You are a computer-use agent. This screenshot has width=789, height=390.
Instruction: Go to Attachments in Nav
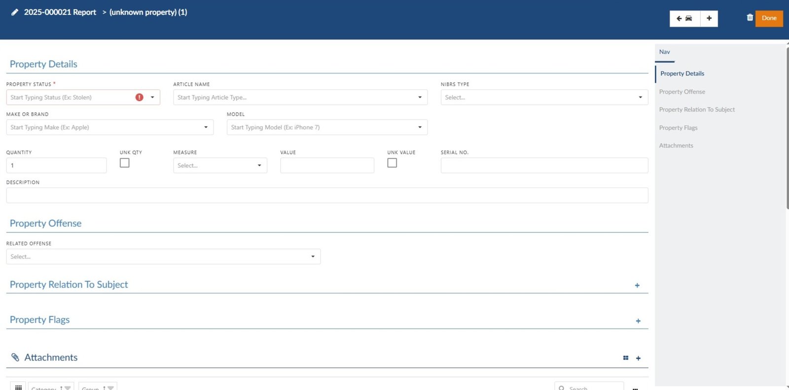[676, 146]
